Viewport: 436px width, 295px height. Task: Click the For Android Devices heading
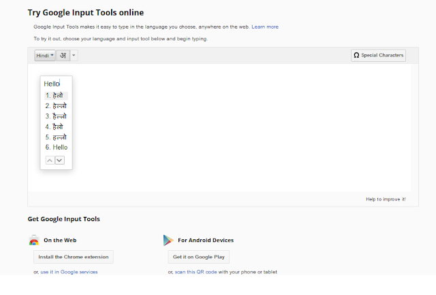tap(206, 241)
